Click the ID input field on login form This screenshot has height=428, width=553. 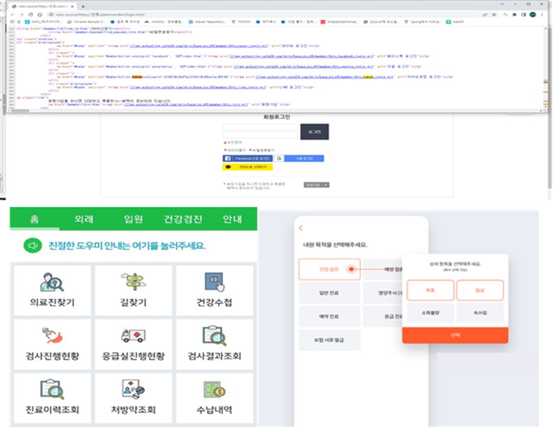click(260, 128)
